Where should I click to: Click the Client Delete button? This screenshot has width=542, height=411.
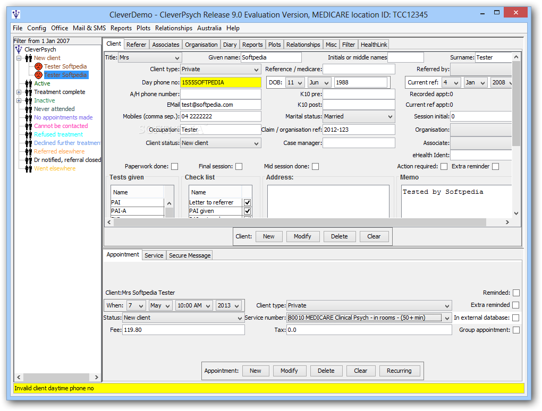340,237
